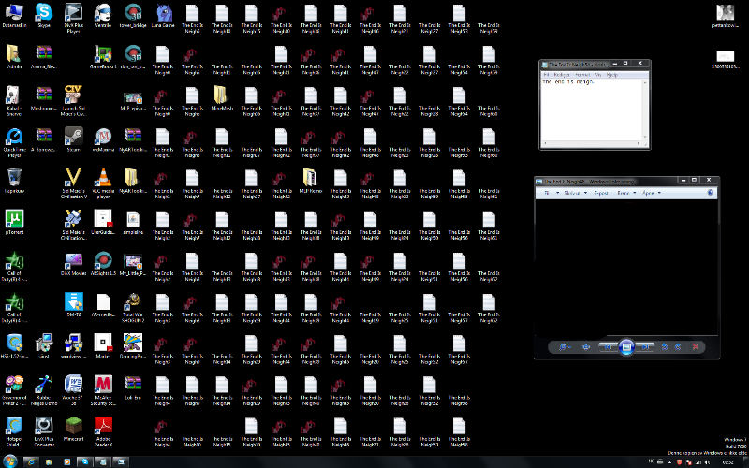The image size is (749, 468).
Task: Open Rediger menu in Notepad
Action: (x=561, y=75)
